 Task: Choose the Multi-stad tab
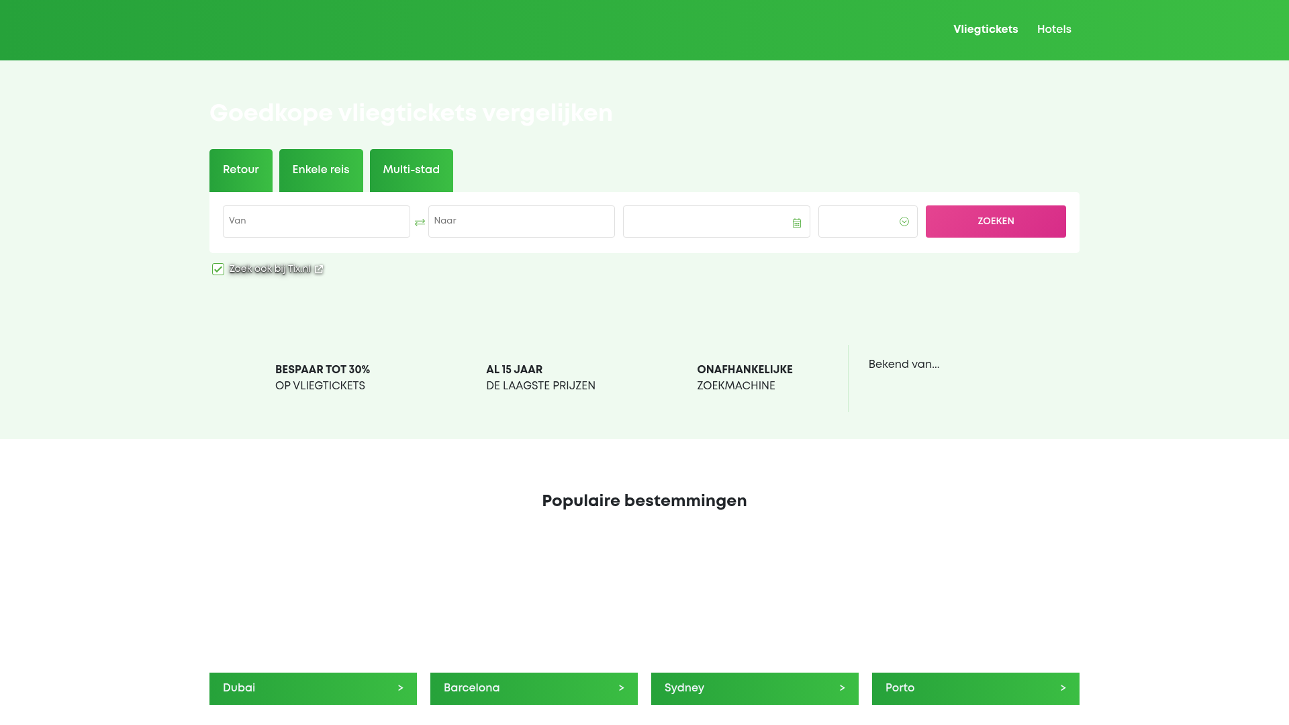pyautogui.click(x=412, y=171)
